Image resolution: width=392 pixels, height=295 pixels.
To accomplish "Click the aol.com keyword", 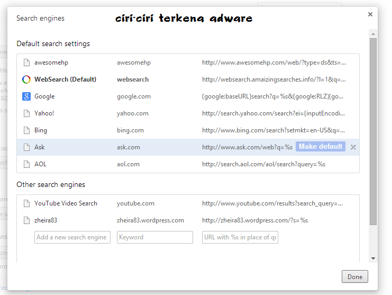I will 128,164.
